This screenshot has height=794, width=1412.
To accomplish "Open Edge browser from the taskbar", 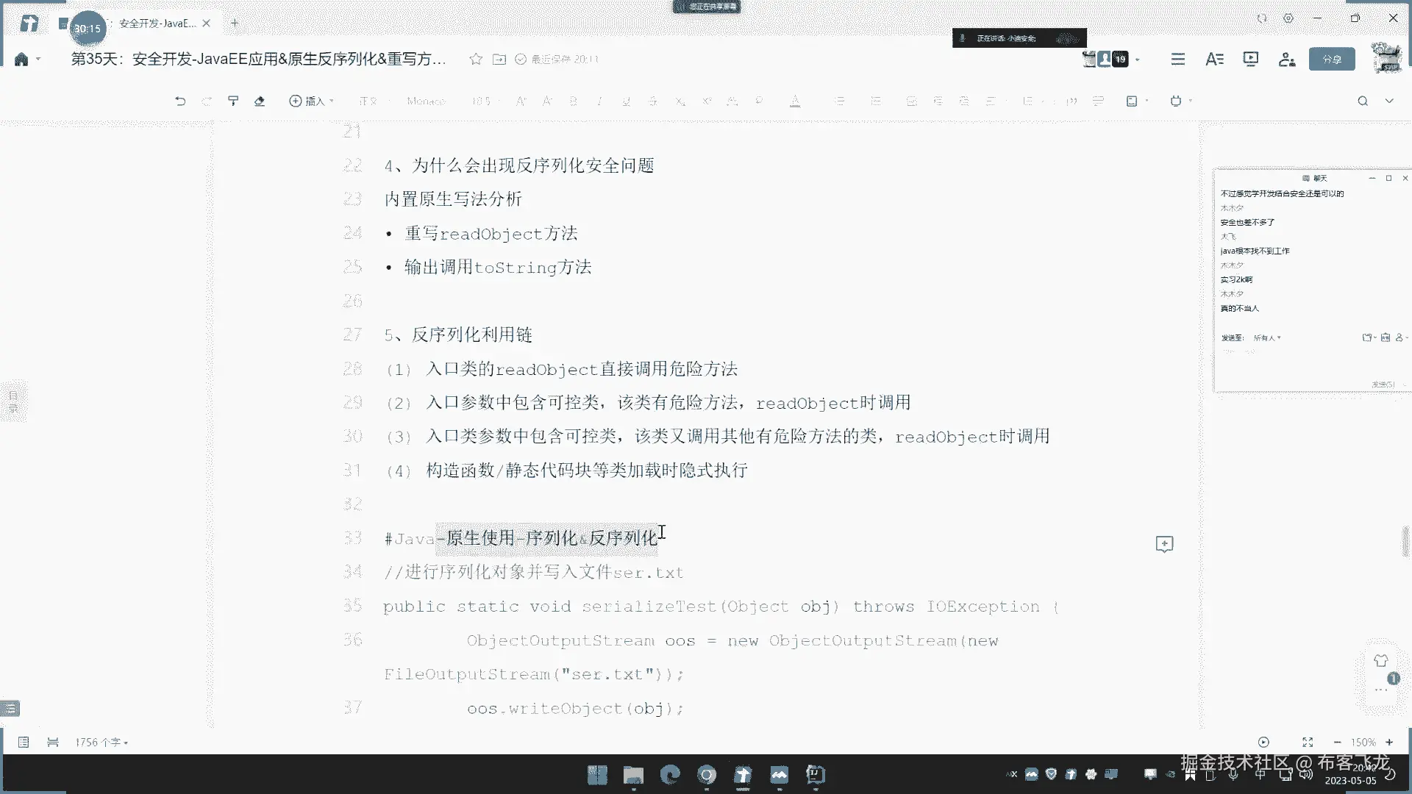I will (670, 774).
